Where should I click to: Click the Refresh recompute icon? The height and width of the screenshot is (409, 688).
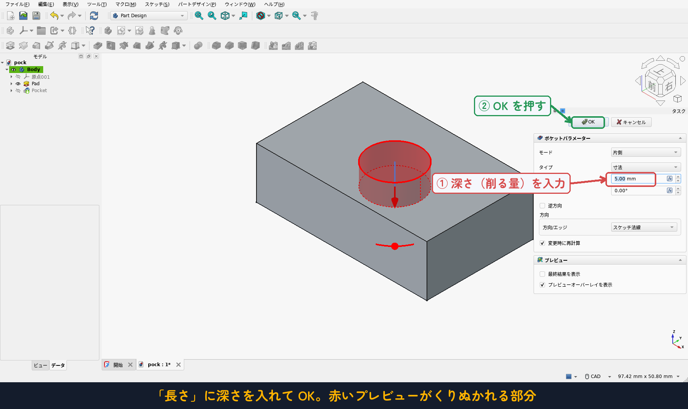click(x=94, y=16)
